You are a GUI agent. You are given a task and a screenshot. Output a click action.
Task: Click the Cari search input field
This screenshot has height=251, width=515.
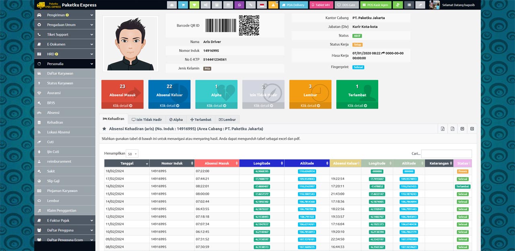[446, 154]
